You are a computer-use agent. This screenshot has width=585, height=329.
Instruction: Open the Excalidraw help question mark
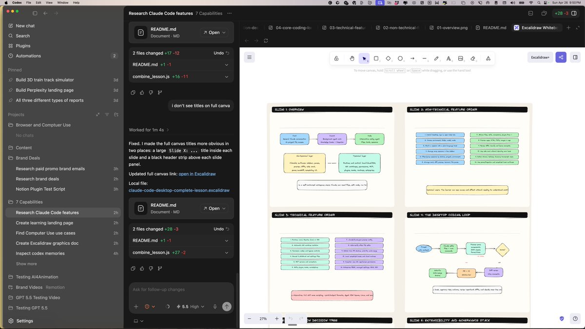tap(575, 319)
